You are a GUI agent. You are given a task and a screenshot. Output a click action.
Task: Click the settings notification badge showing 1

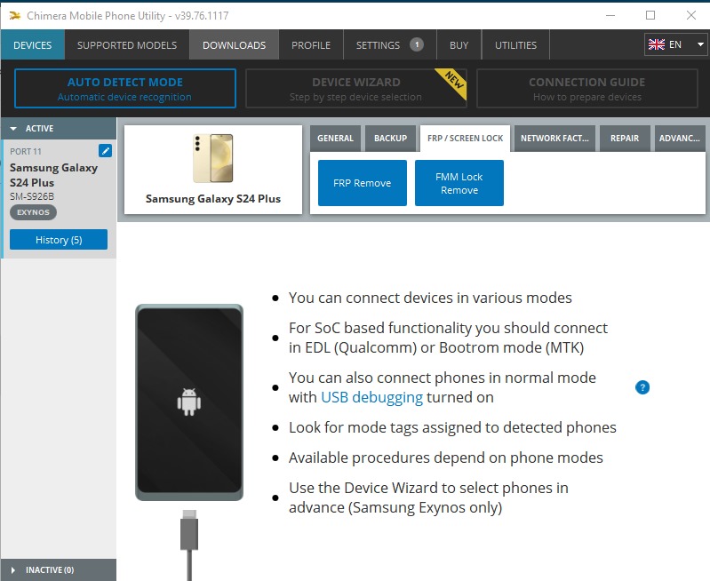point(417,44)
